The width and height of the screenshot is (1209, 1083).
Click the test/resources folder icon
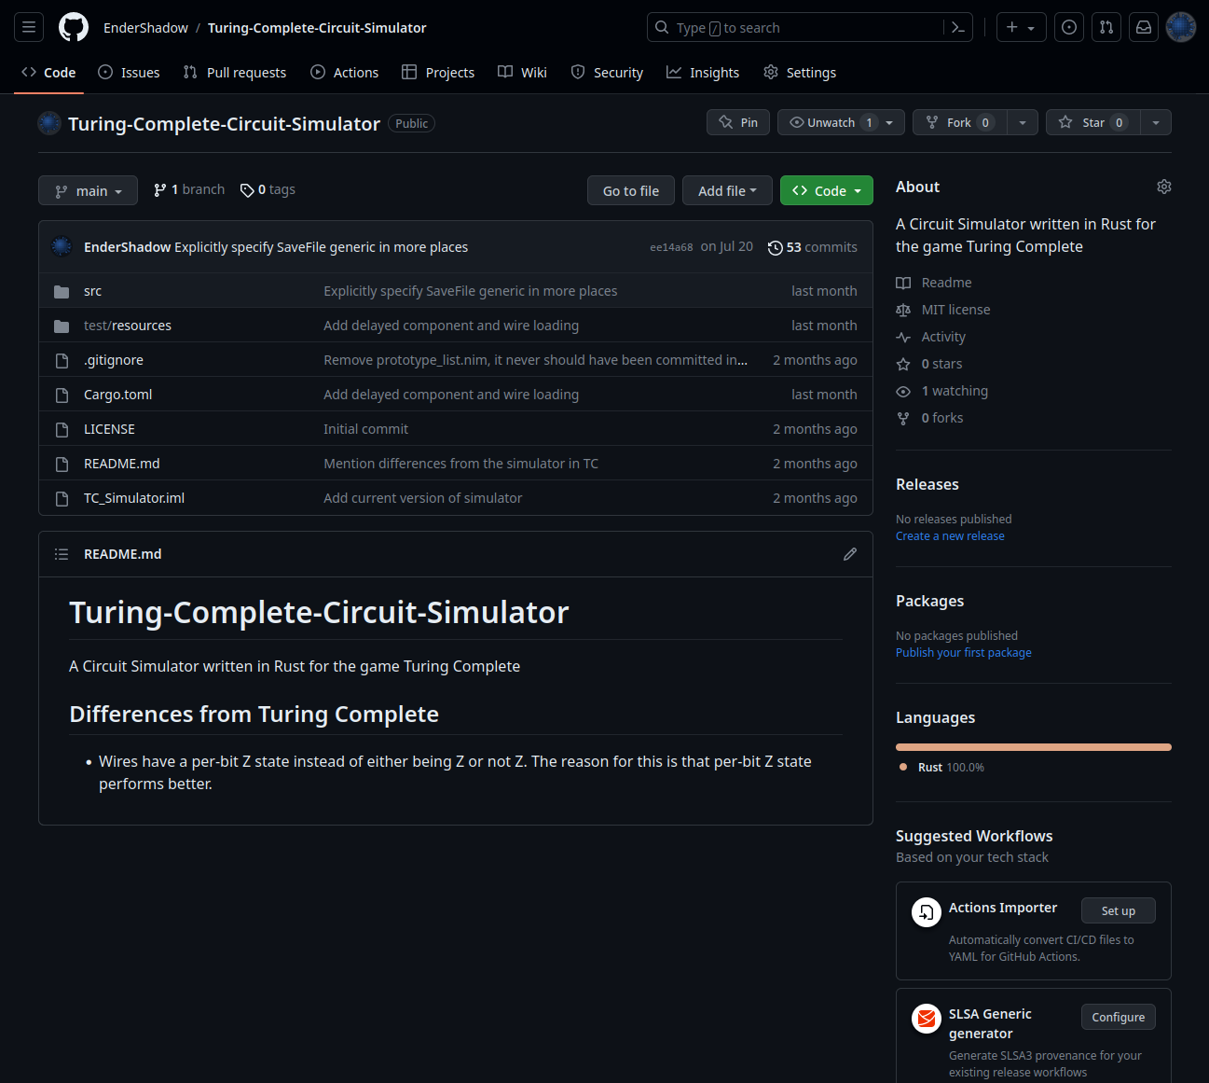pos(62,326)
